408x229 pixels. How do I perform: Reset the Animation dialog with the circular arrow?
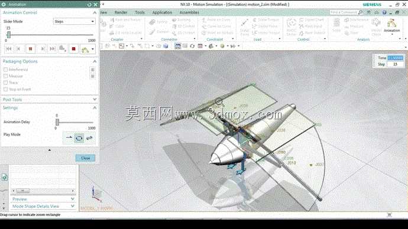click(89, 5)
